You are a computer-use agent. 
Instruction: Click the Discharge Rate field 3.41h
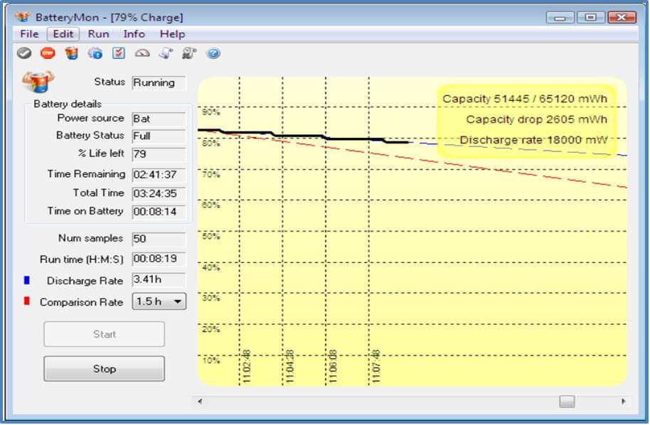(x=159, y=279)
